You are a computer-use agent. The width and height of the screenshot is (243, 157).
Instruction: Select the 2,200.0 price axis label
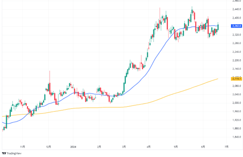pos(237,60)
